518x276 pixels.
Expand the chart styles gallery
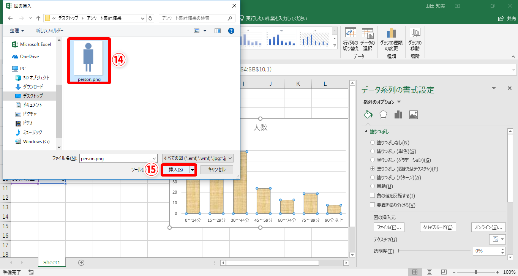(335, 46)
